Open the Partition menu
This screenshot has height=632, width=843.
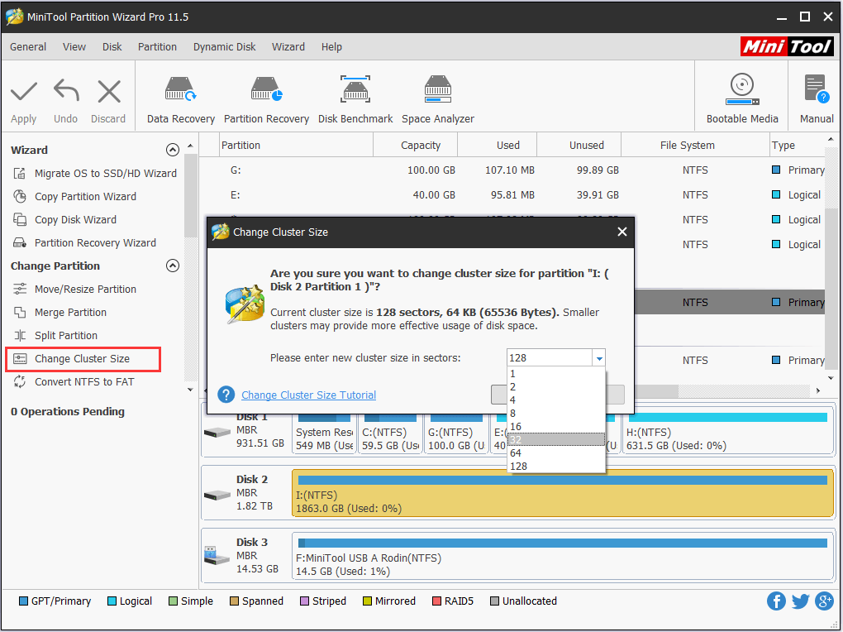click(157, 47)
